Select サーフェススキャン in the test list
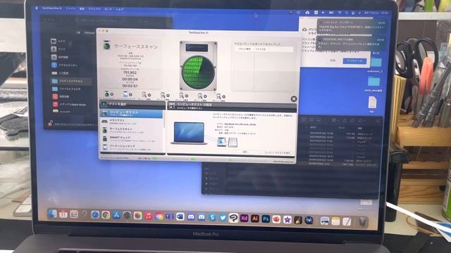Image resolution: width=451 pixels, height=253 pixels. [x=132, y=130]
